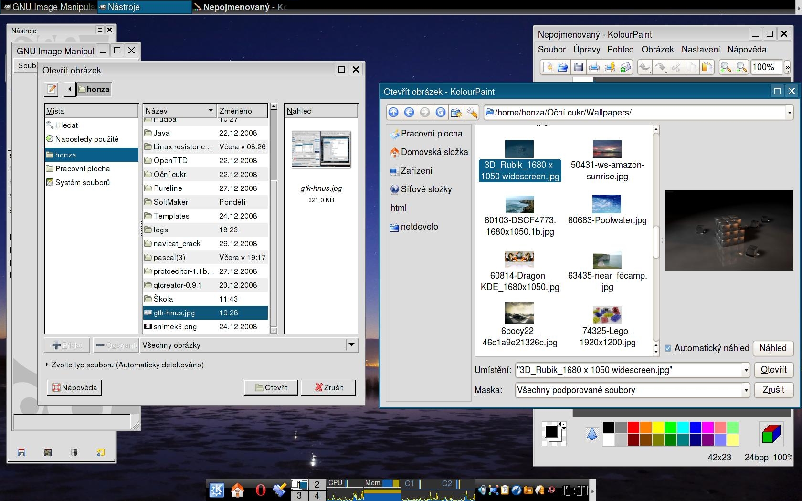This screenshot has height=501, width=802.
Task: Launch Opera from taskbar
Action: 260,490
